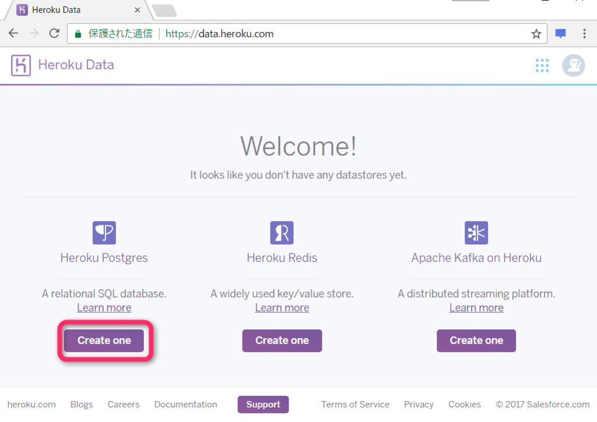Image resolution: width=597 pixels, height=422 pixels.
Task: Click Create one for Heroku Redis
Action: point(282,340)
